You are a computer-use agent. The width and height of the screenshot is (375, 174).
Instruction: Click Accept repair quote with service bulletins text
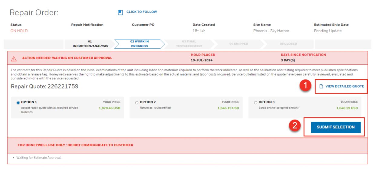coord(49,110)
